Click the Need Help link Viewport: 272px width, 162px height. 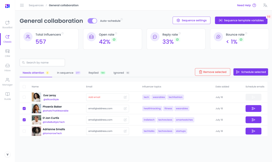coord(246,5)
